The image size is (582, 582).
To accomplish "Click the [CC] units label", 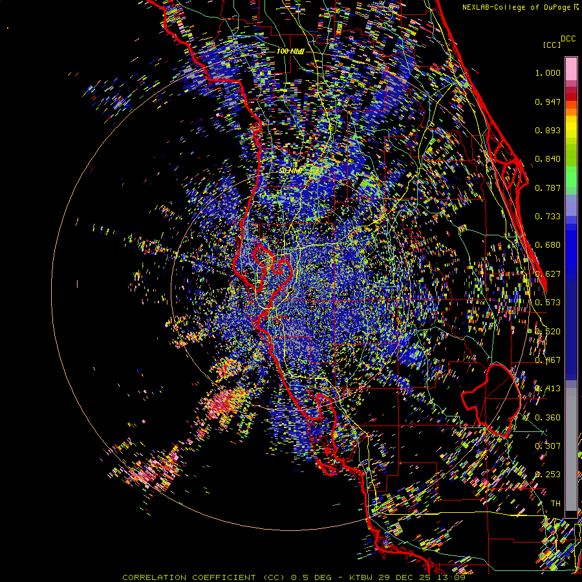I will coord(552,45).
